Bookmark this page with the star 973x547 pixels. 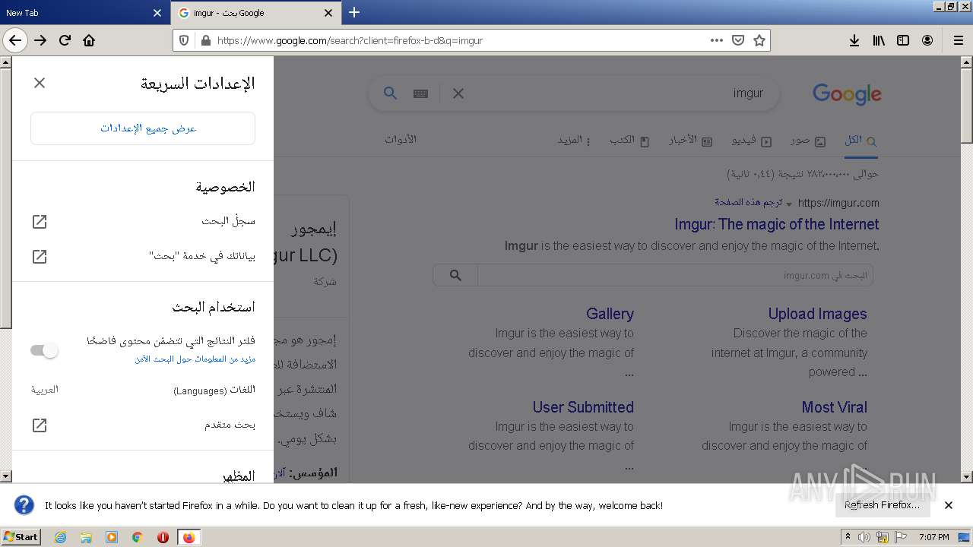759,40
